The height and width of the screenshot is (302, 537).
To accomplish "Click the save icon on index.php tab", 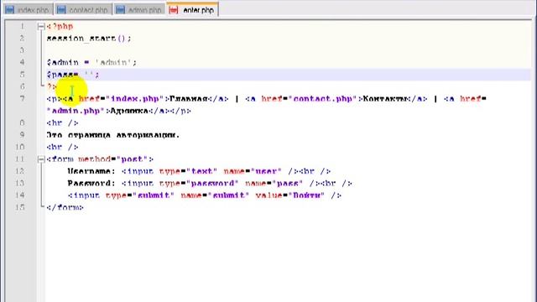I will tap(10, 10).
